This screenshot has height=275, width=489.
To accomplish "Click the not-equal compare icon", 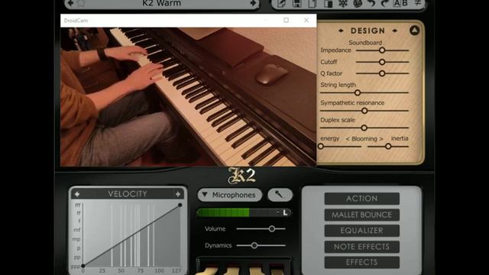I will (418, 3).
